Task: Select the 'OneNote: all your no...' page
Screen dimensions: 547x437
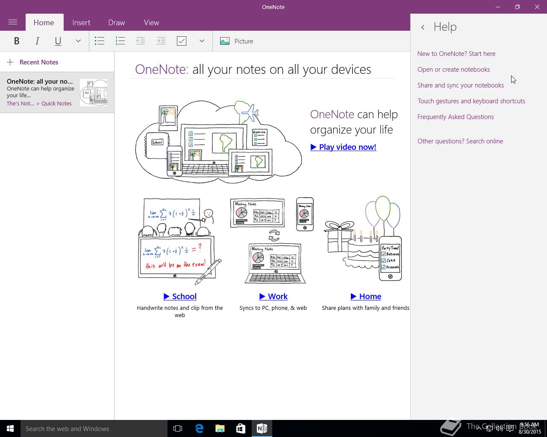Action: pos(57,92)
